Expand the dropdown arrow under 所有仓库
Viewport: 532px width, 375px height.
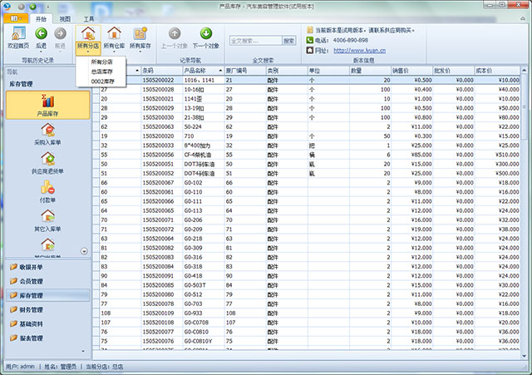click(114, 52)
